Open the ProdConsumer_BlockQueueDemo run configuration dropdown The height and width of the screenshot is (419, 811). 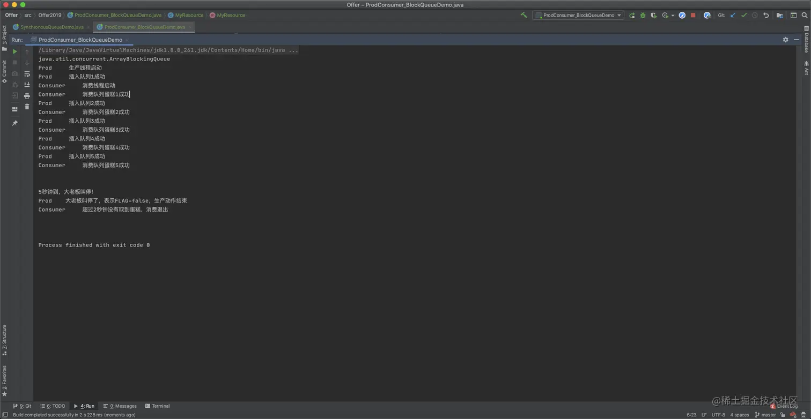click(578, 16)
